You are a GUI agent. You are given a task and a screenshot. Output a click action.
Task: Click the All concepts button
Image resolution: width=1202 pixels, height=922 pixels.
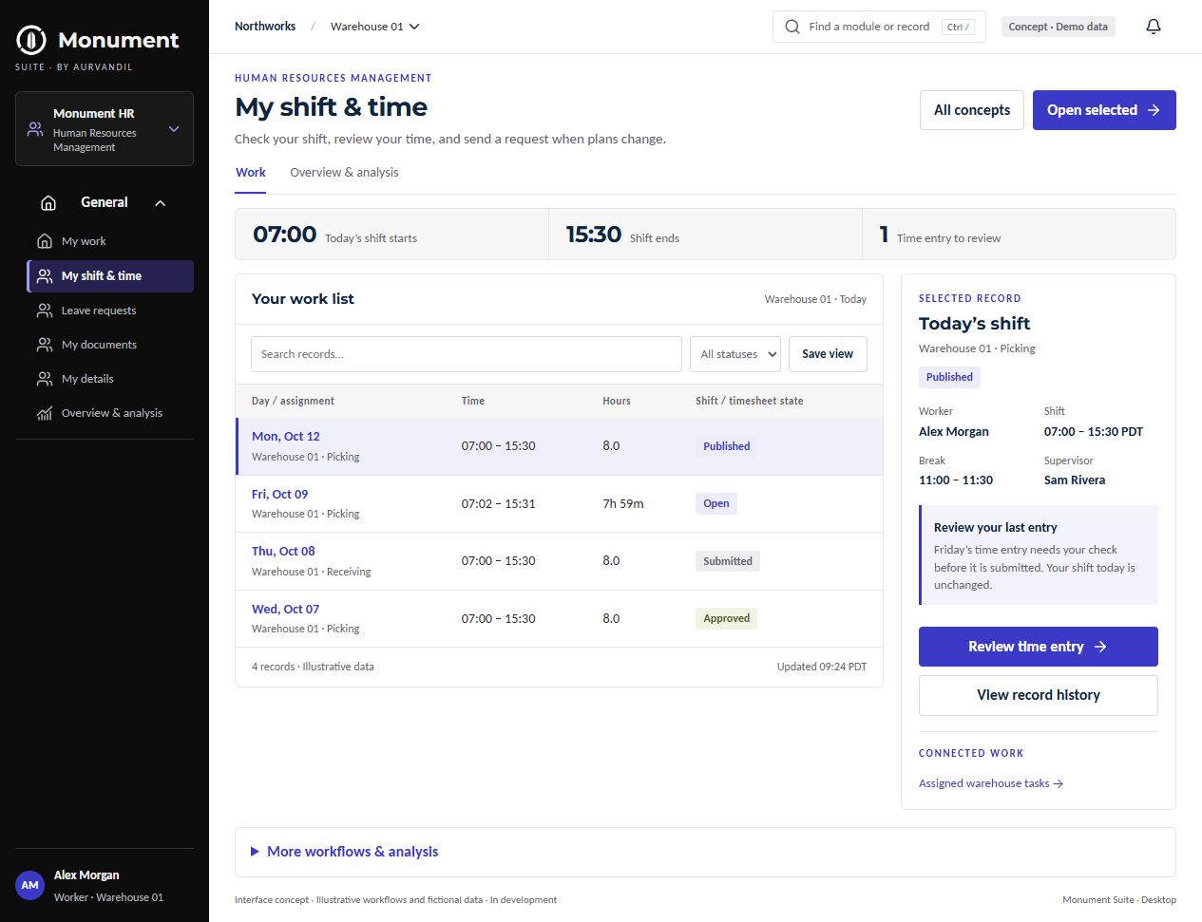coord(972,110)
